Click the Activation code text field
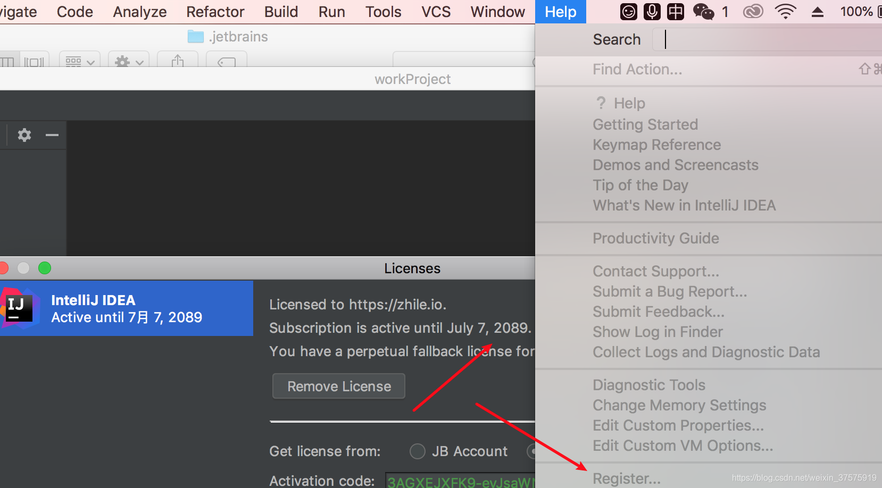Viewport: 882px width, 488px height. 460,481
